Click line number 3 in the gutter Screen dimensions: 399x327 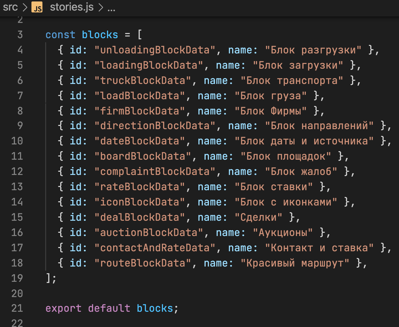coord(20,35)
